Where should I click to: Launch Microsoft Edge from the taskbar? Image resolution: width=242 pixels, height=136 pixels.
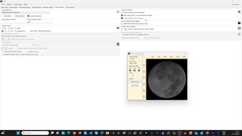(x=69, y=133)
